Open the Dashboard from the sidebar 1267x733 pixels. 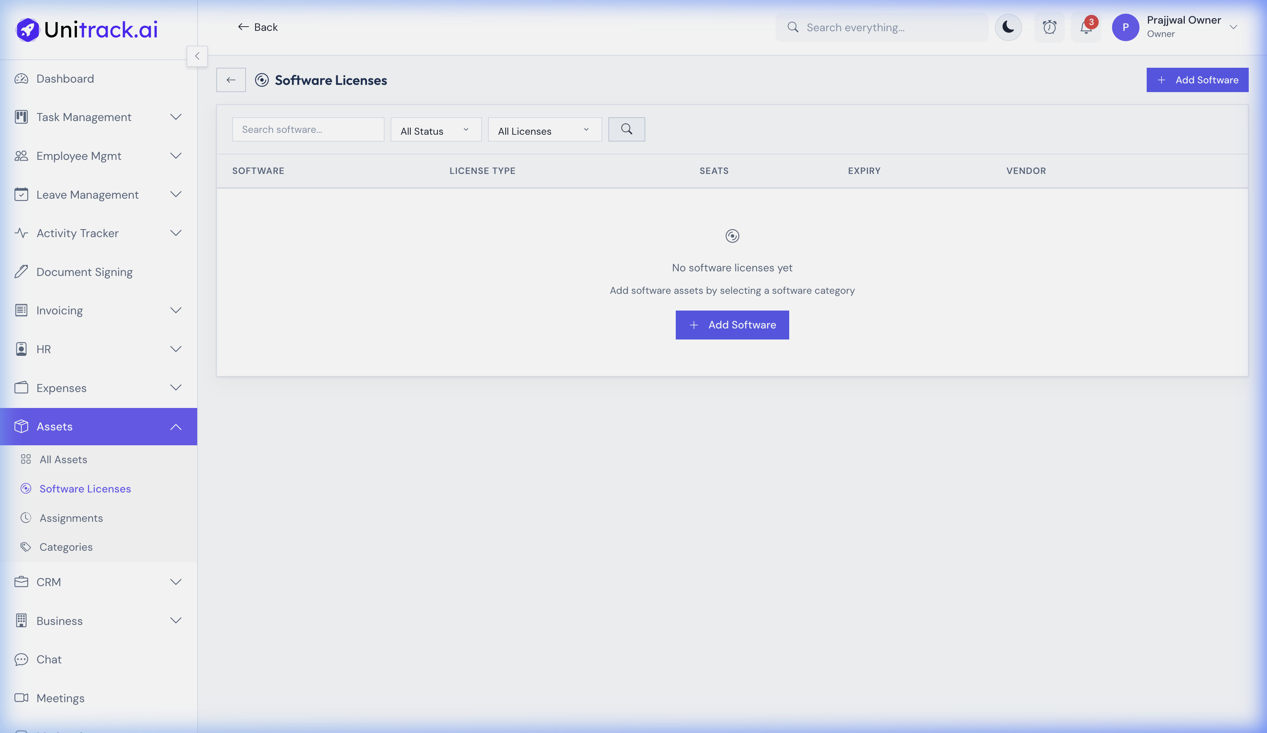point(65,78)
